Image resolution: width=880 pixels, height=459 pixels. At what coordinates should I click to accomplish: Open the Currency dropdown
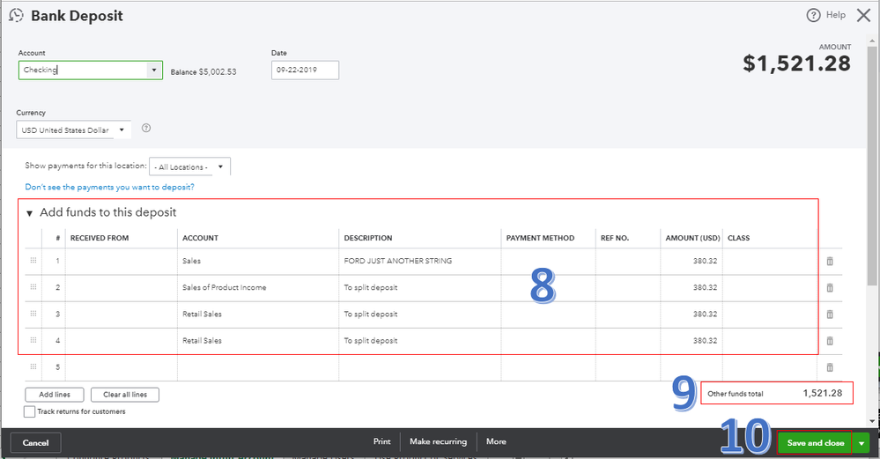click(122, 130)
